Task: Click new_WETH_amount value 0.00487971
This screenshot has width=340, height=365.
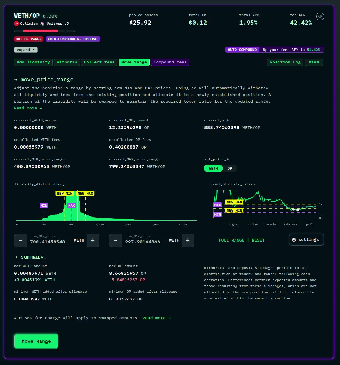Action: pos(29,273)
